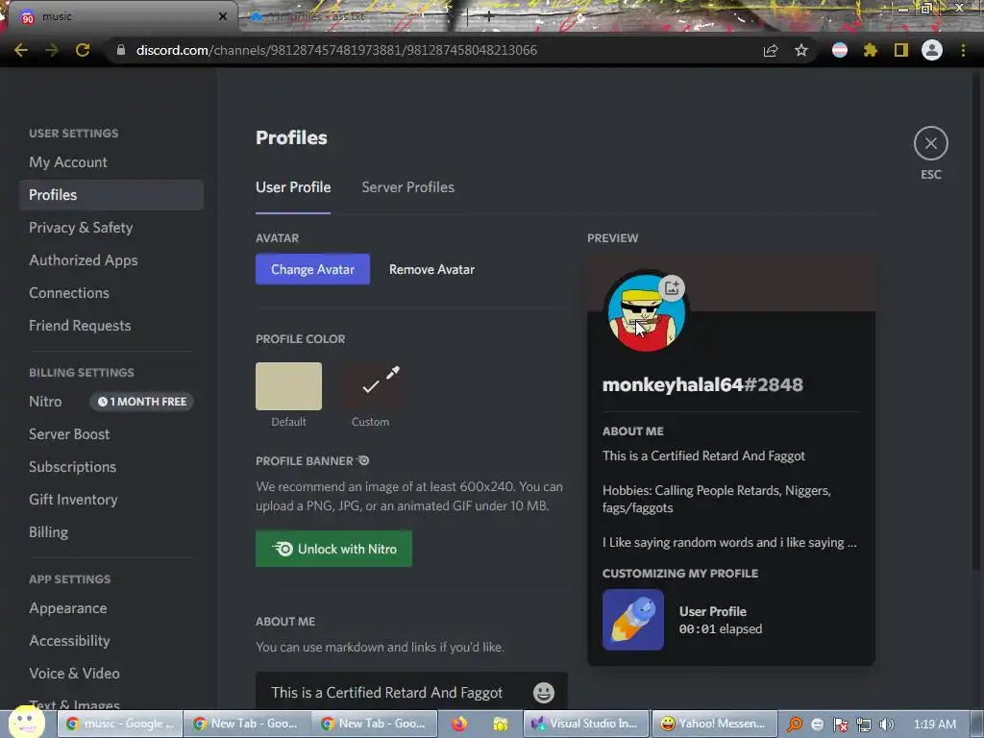Image resolution: width=984 pixels, height=738 pixels.
Task: Click the User Profile activity pencil image
Action: tap(633, 620)
